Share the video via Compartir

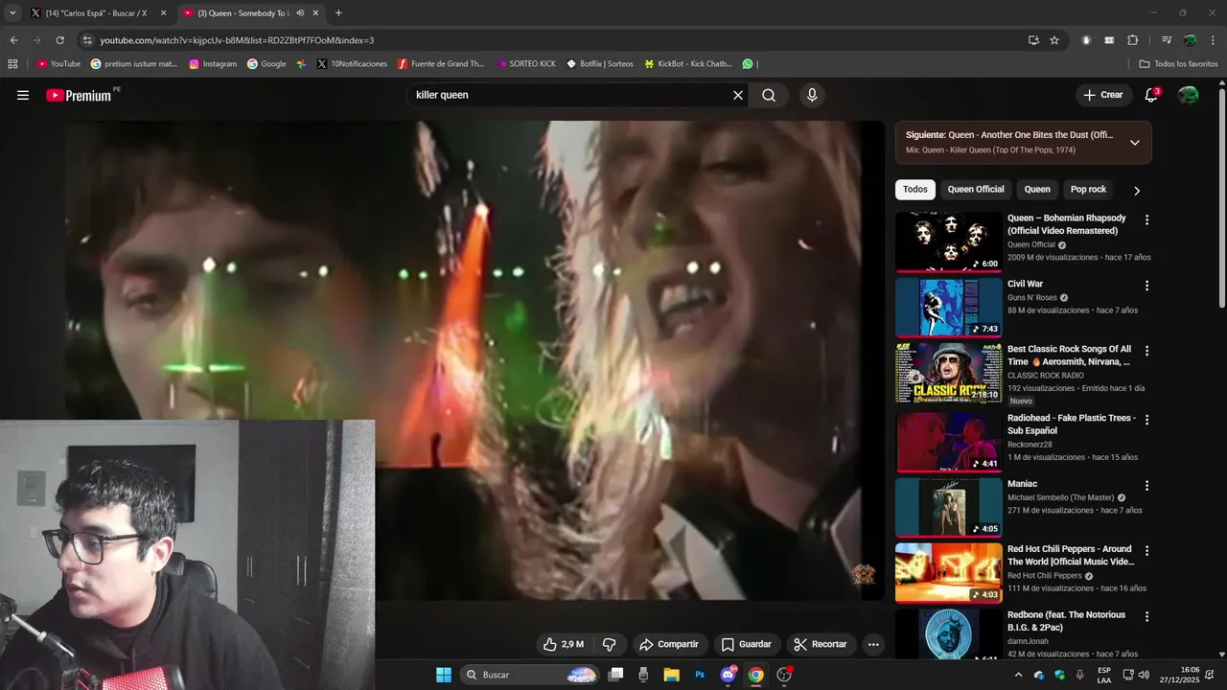click(x=669, y=645)
